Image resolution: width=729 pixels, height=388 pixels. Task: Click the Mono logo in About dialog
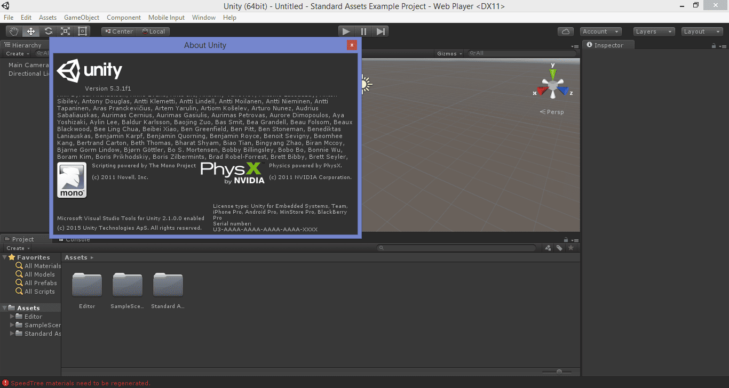click(x=72, y=180)
